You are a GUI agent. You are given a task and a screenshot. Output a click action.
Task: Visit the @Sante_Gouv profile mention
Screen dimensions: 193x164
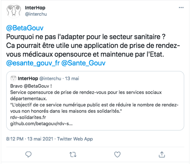pos(83,63)
